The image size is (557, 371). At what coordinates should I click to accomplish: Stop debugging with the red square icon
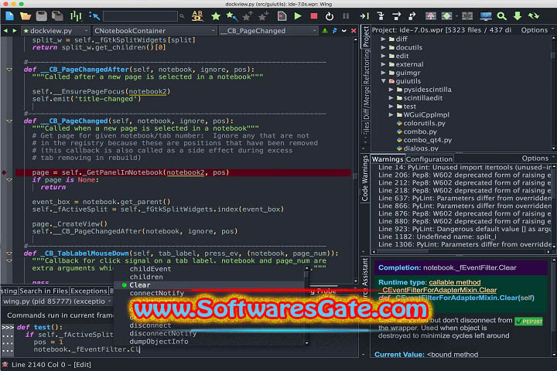point(313,16)
